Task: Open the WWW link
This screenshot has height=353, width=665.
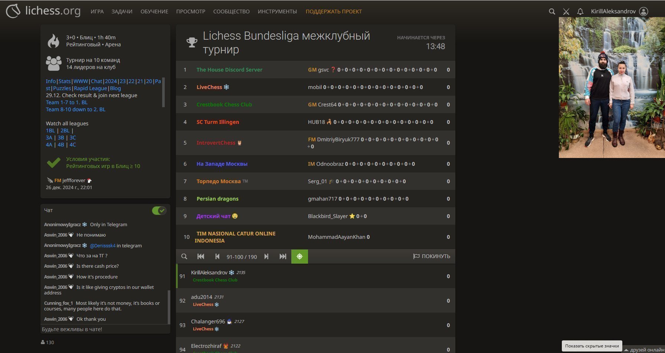Action: 81,81
